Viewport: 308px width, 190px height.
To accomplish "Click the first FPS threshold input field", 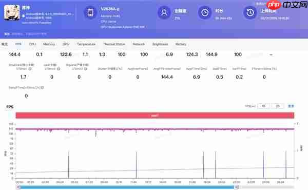I will coord(264,106).
